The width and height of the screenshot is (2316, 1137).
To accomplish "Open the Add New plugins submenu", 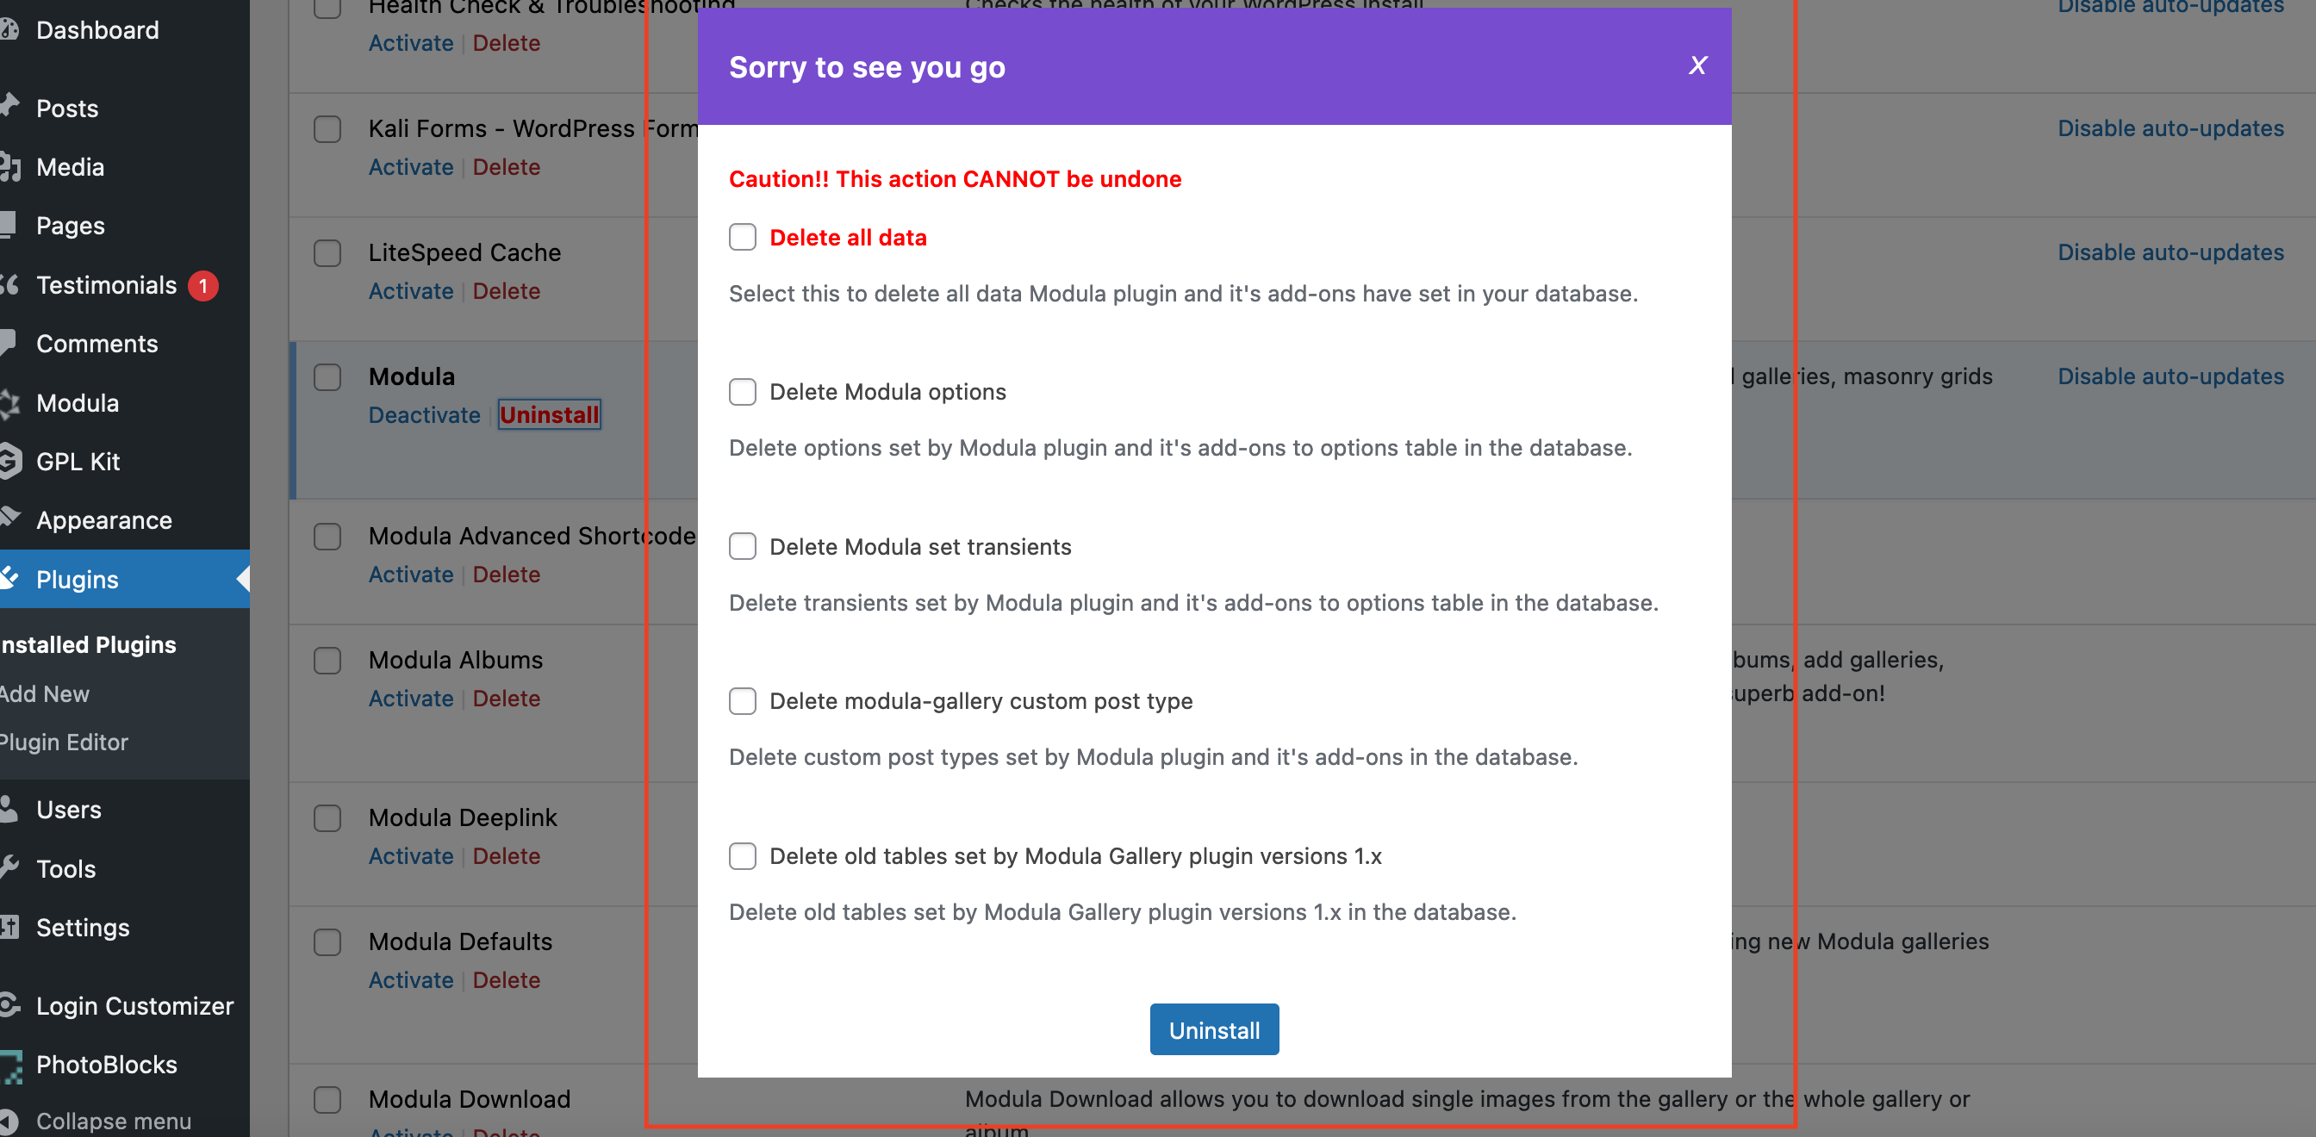I will (45, 694).
